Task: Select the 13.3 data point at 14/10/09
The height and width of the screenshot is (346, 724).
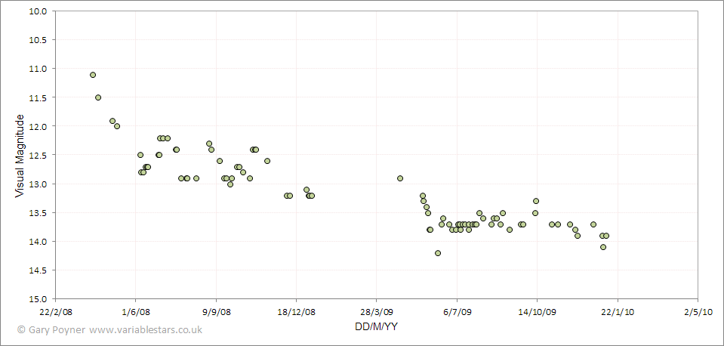Action: tap(536, 201)
